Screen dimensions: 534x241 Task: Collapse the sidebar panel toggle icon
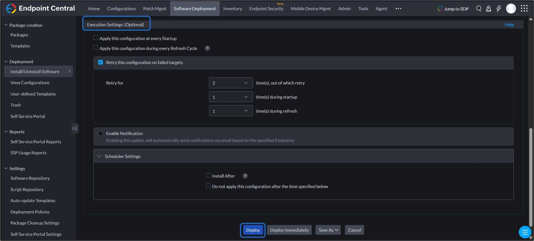point(75,128)
